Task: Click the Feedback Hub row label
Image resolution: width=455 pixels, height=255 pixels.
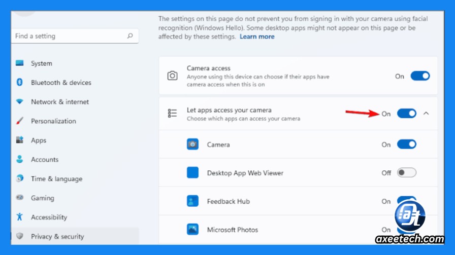Action: pos(228,201)
